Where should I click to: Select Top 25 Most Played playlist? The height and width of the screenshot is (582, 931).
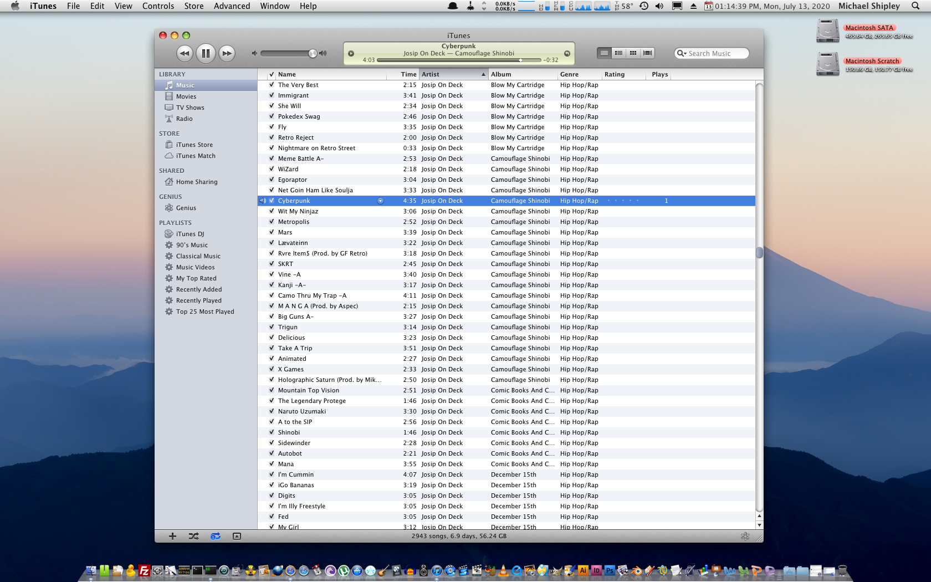click(206, 312)
